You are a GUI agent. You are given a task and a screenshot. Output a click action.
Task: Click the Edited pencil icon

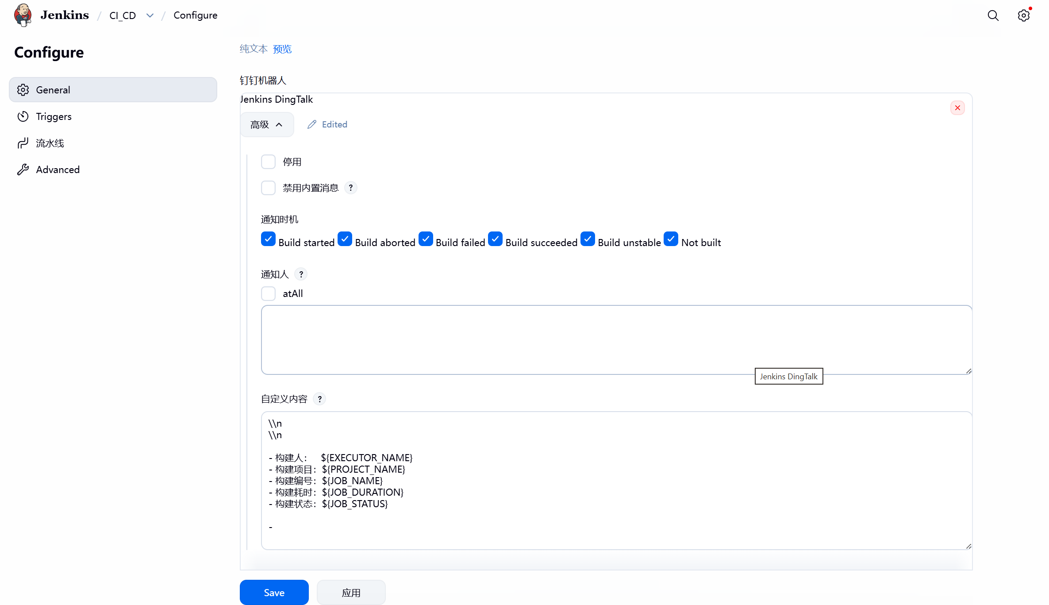tap(312, 124)
